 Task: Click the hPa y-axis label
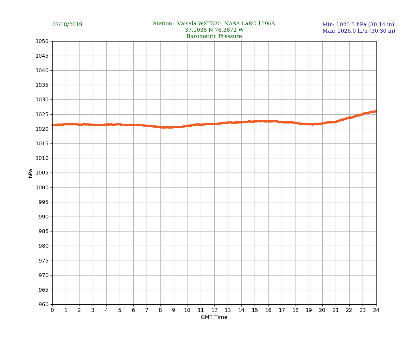[31, 173]
